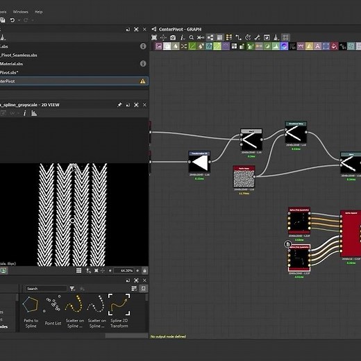Add a Blend node from the atomic toolbar
This screenshot has height=361, width=361.
[167, 47]
